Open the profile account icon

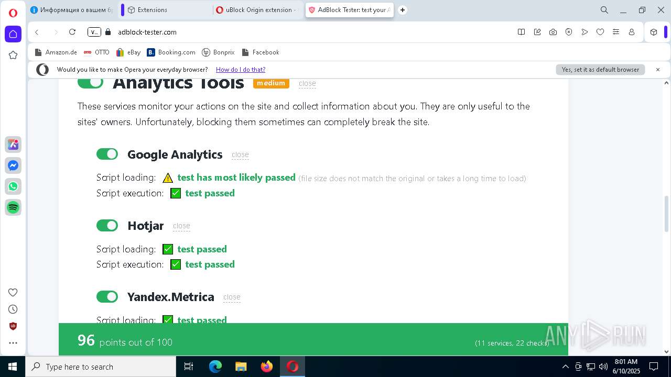632,32
